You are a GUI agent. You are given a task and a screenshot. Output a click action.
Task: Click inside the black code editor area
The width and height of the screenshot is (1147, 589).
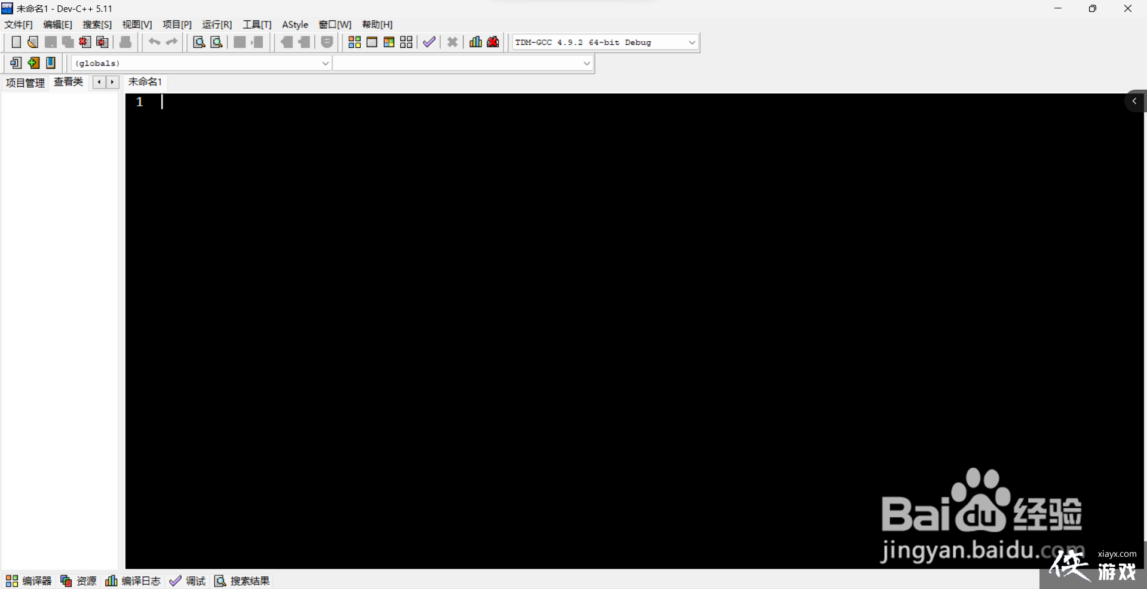(633, 331)
